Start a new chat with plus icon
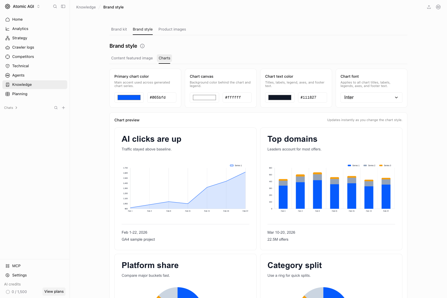 [x=63, y=108]
